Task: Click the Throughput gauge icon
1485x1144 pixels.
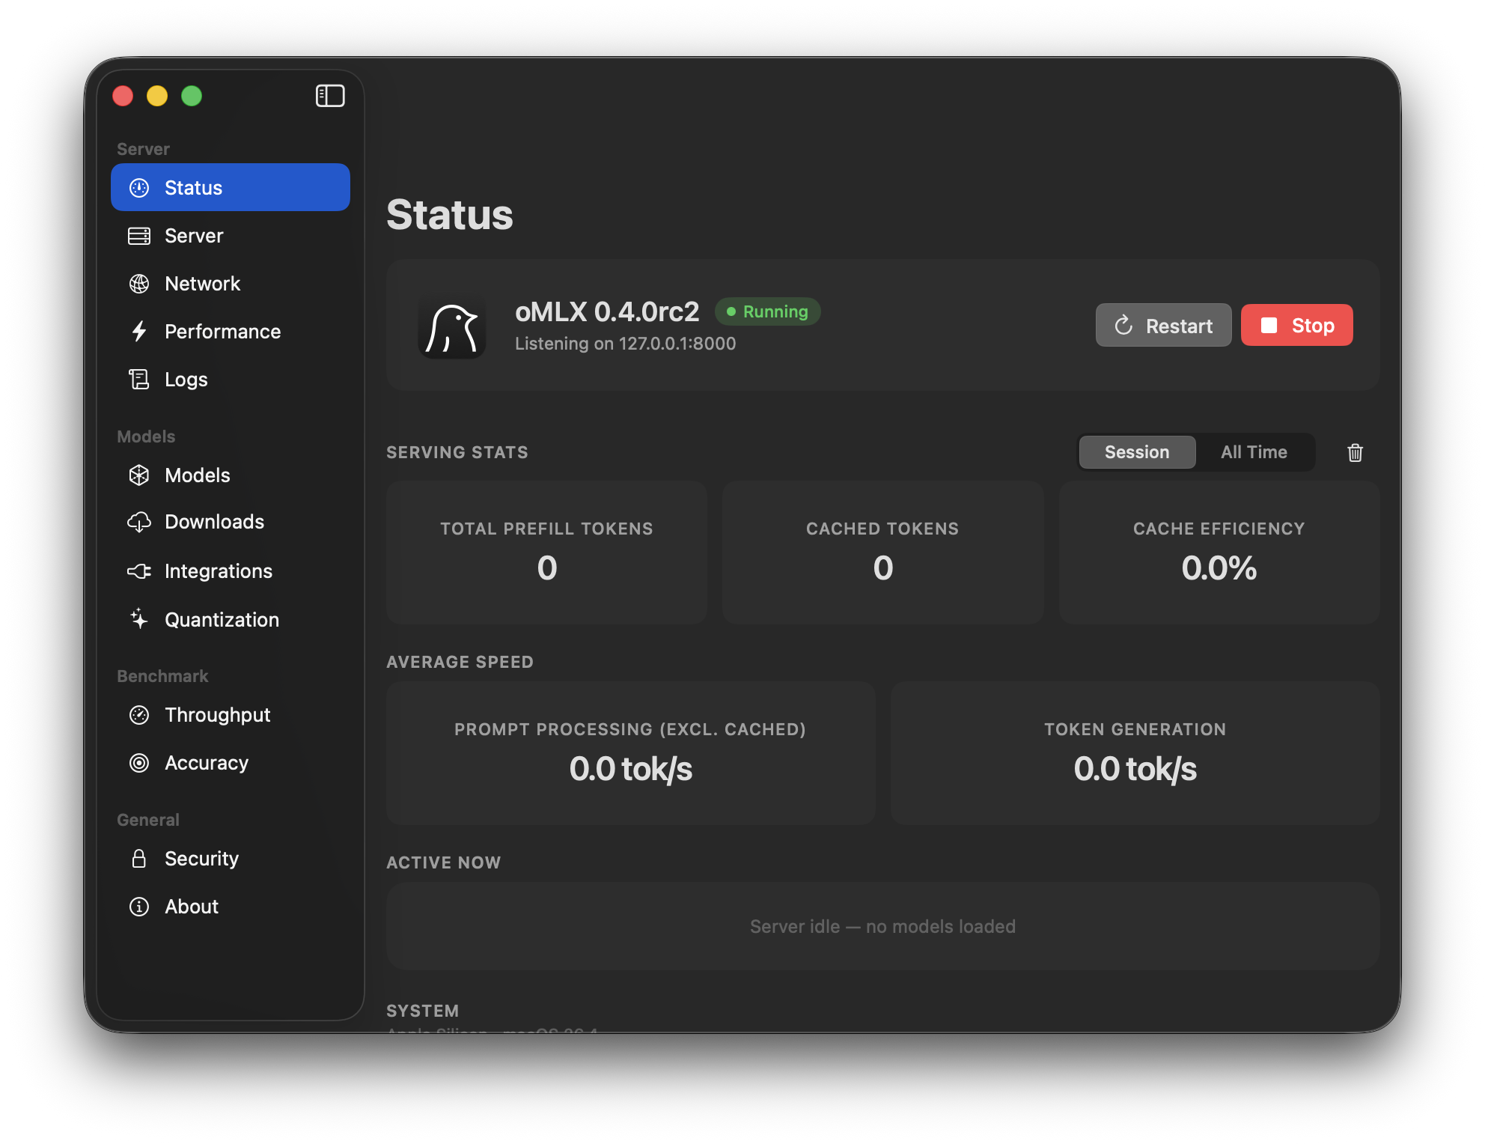Action: [x=139, y=715]
